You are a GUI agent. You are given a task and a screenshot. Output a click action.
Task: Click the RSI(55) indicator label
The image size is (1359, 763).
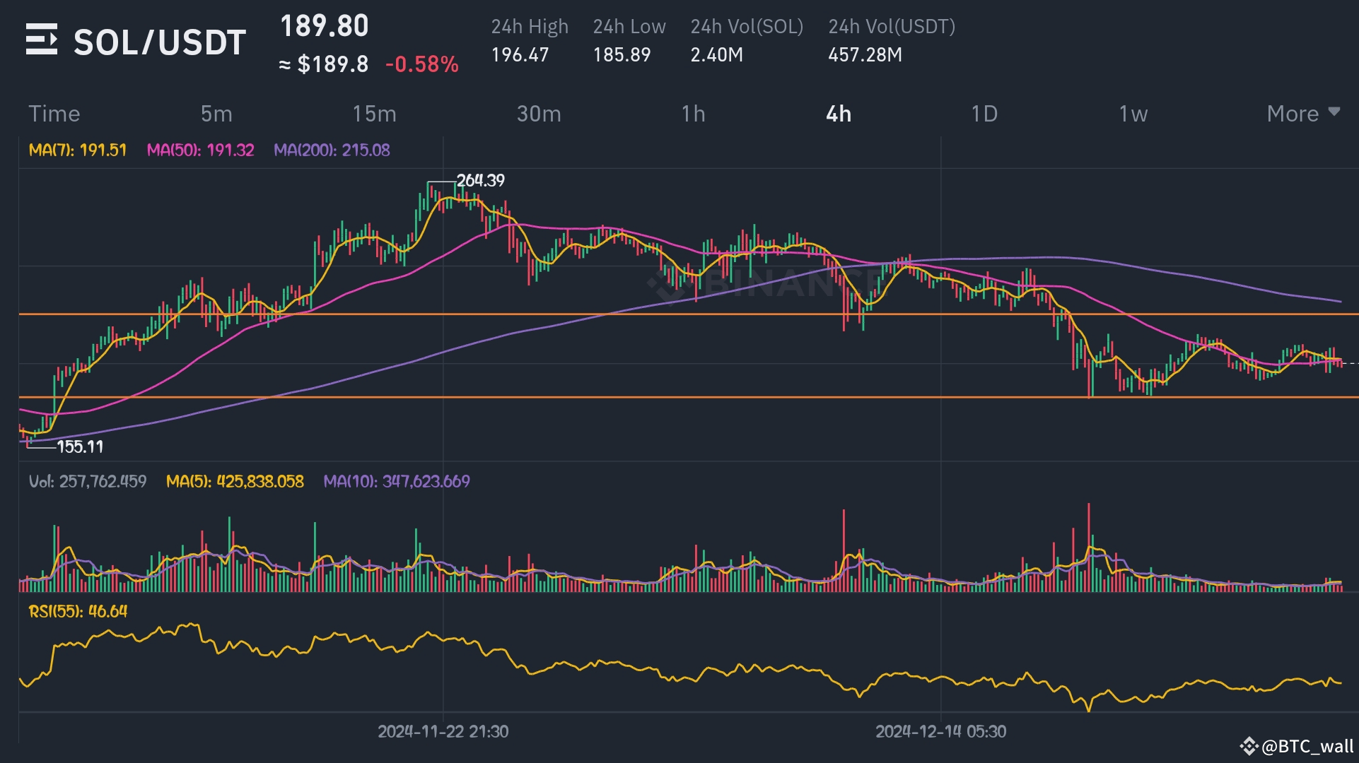point(78,611)
